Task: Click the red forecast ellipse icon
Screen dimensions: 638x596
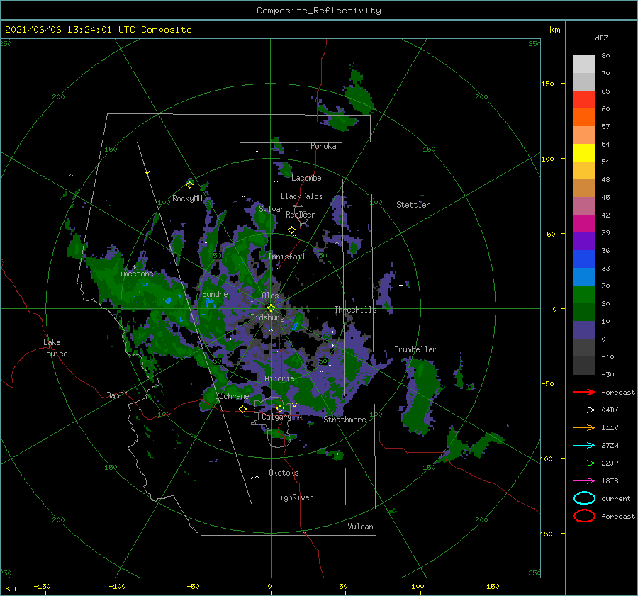Action: 584,516
